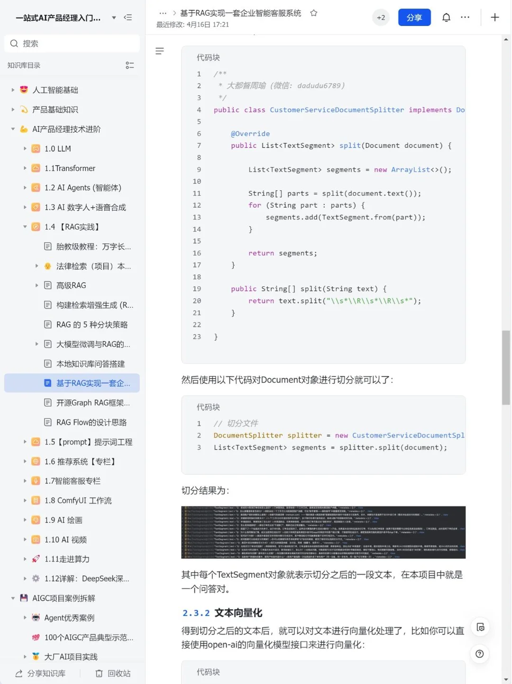
Task: Click 1.10 AI 视频 folder icon
Action: click(36, 539)
